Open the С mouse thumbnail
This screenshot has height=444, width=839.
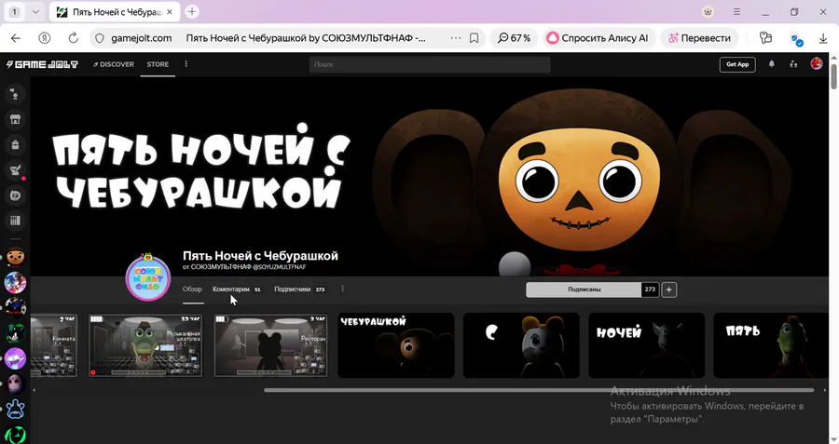[521, 345]
